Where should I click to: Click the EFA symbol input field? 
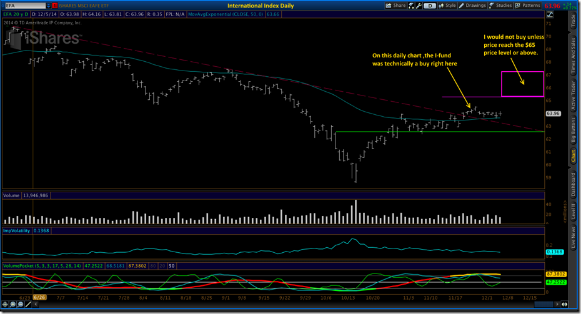tap(25, 6)
